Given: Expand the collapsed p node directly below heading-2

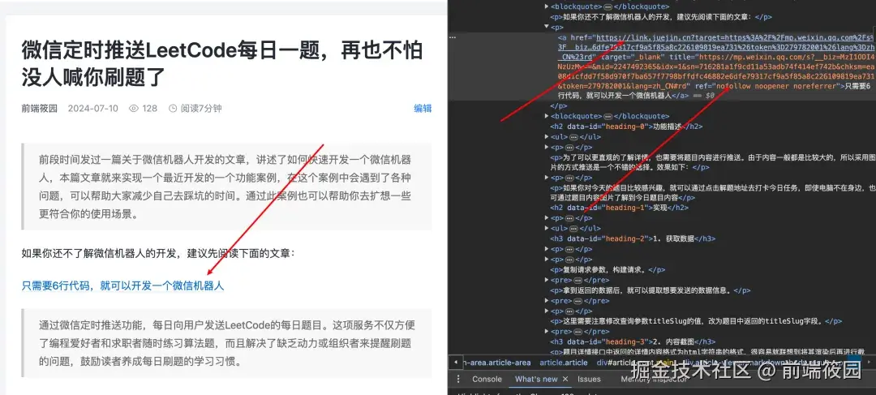Looking at the screenshot, I should point(547,249).
